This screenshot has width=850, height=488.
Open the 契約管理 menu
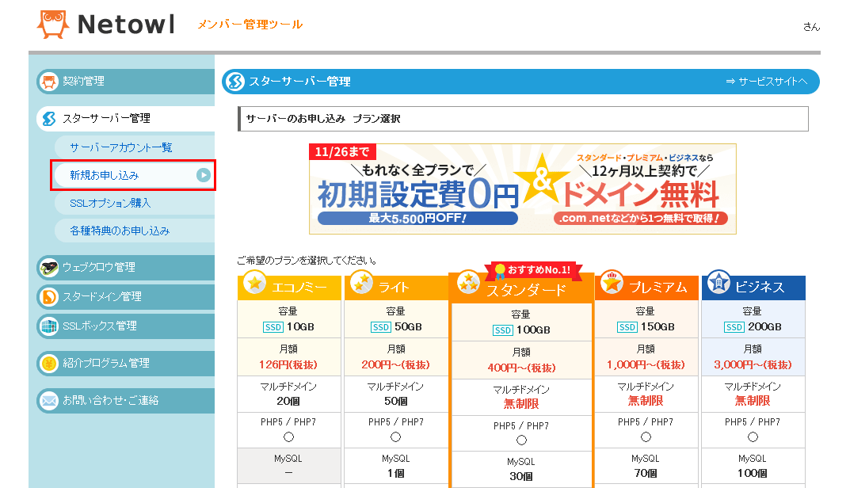[126, 82]
